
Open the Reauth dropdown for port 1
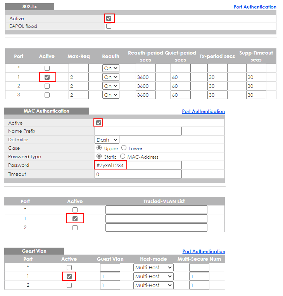pyautogui.click(x=110, y=77)
